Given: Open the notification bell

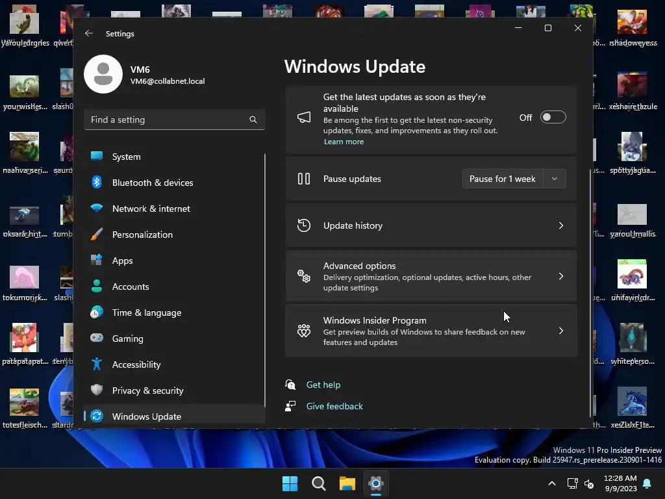Looking at the screenshot, I should [647, 483].
